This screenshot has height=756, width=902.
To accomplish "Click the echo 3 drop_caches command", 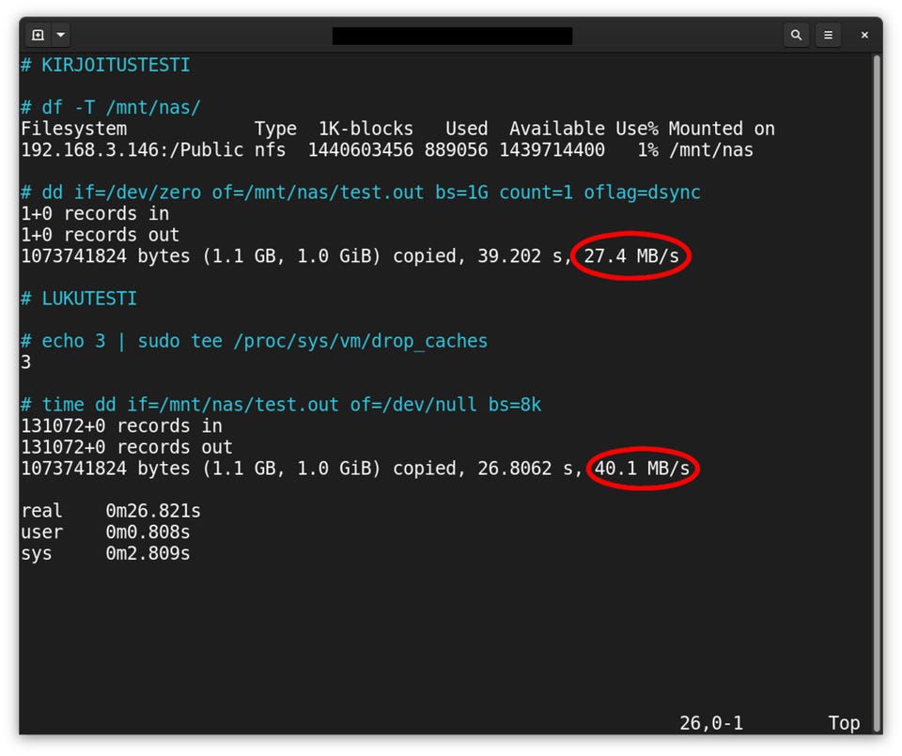I will (255, 341).
